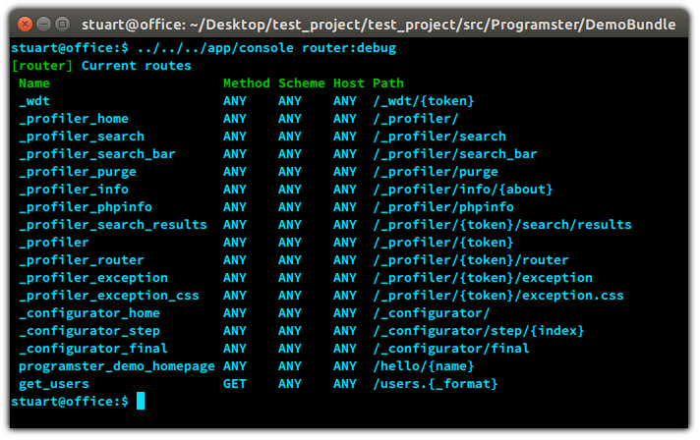
Task: Click the Name column header
Action: coord(34,83)
